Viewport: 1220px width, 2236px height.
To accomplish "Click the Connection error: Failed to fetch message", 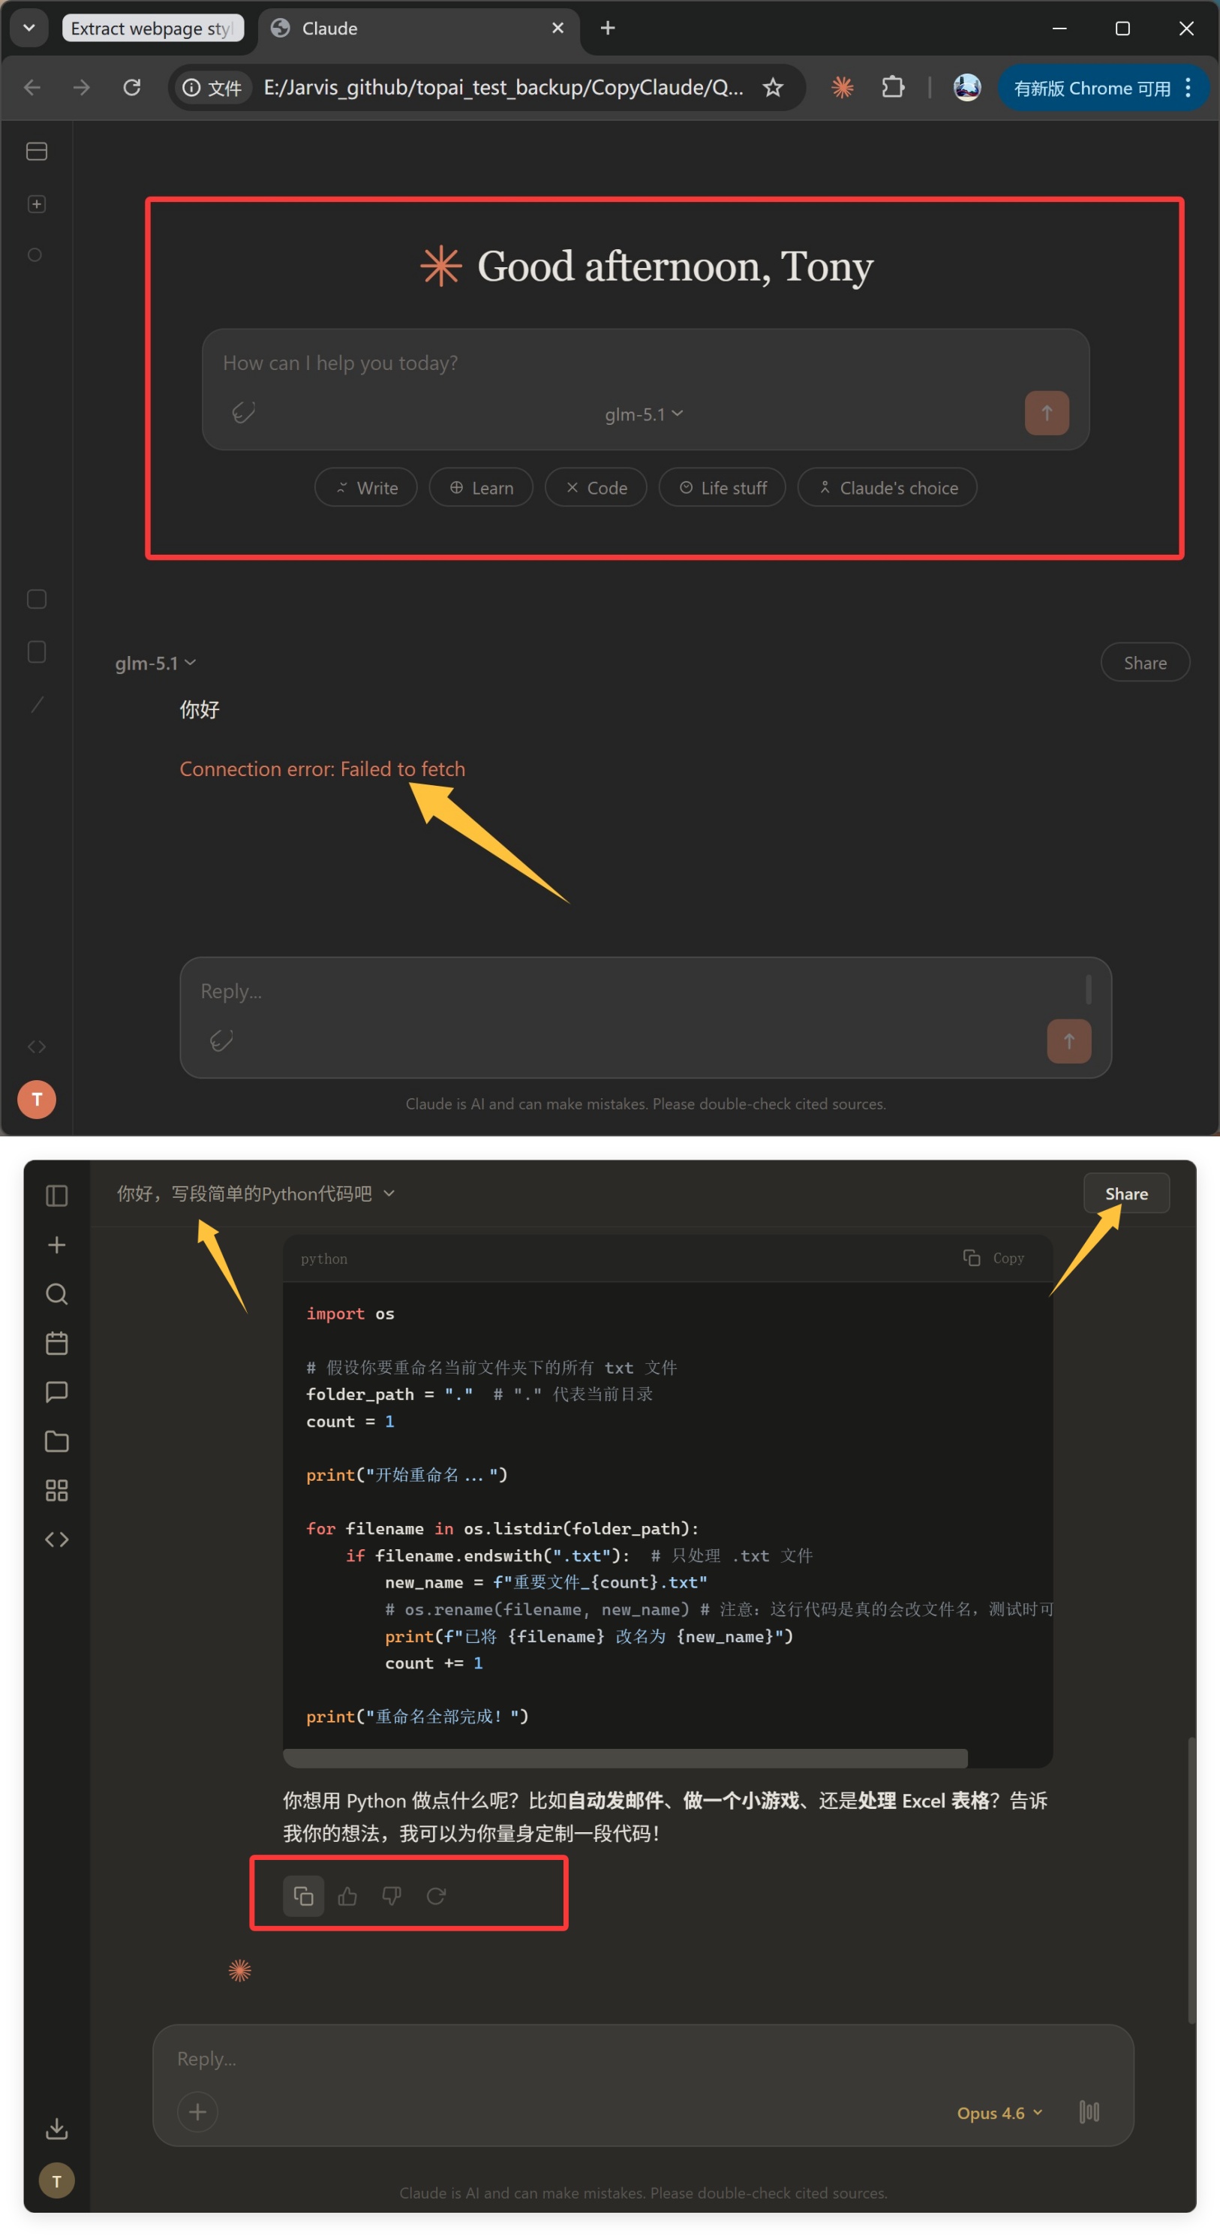I will pos(322,769).
